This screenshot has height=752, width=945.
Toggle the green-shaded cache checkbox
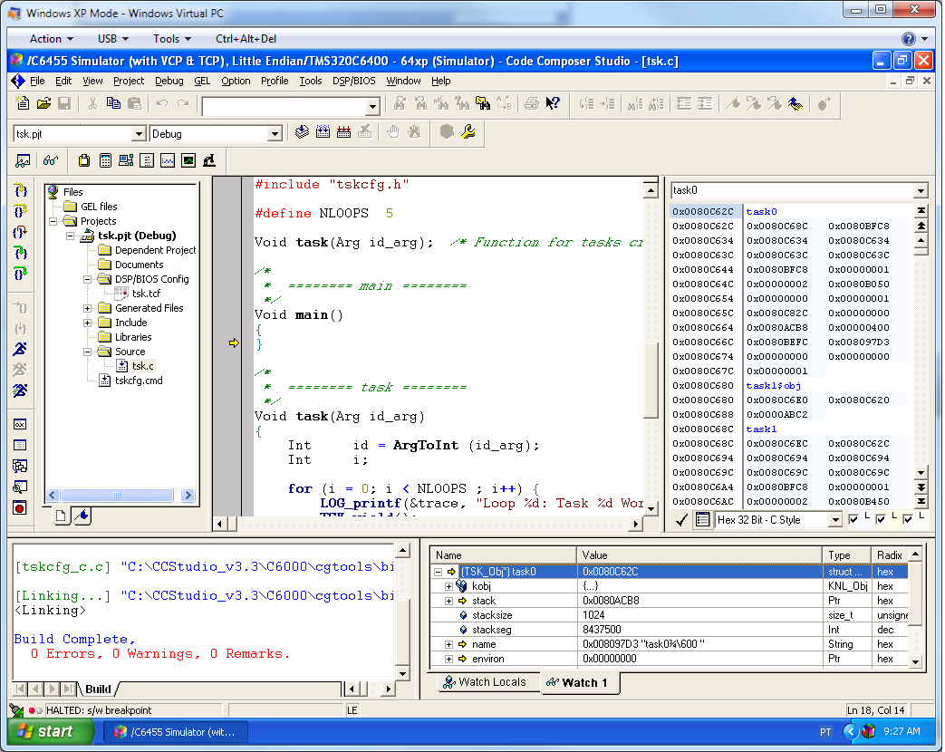[908, 519]
